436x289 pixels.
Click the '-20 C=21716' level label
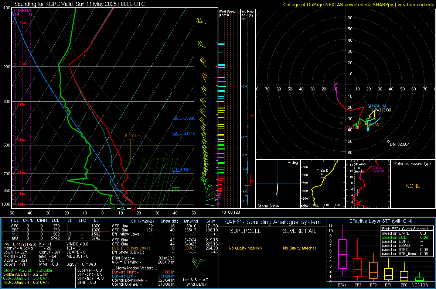click(x=184, y=133)
